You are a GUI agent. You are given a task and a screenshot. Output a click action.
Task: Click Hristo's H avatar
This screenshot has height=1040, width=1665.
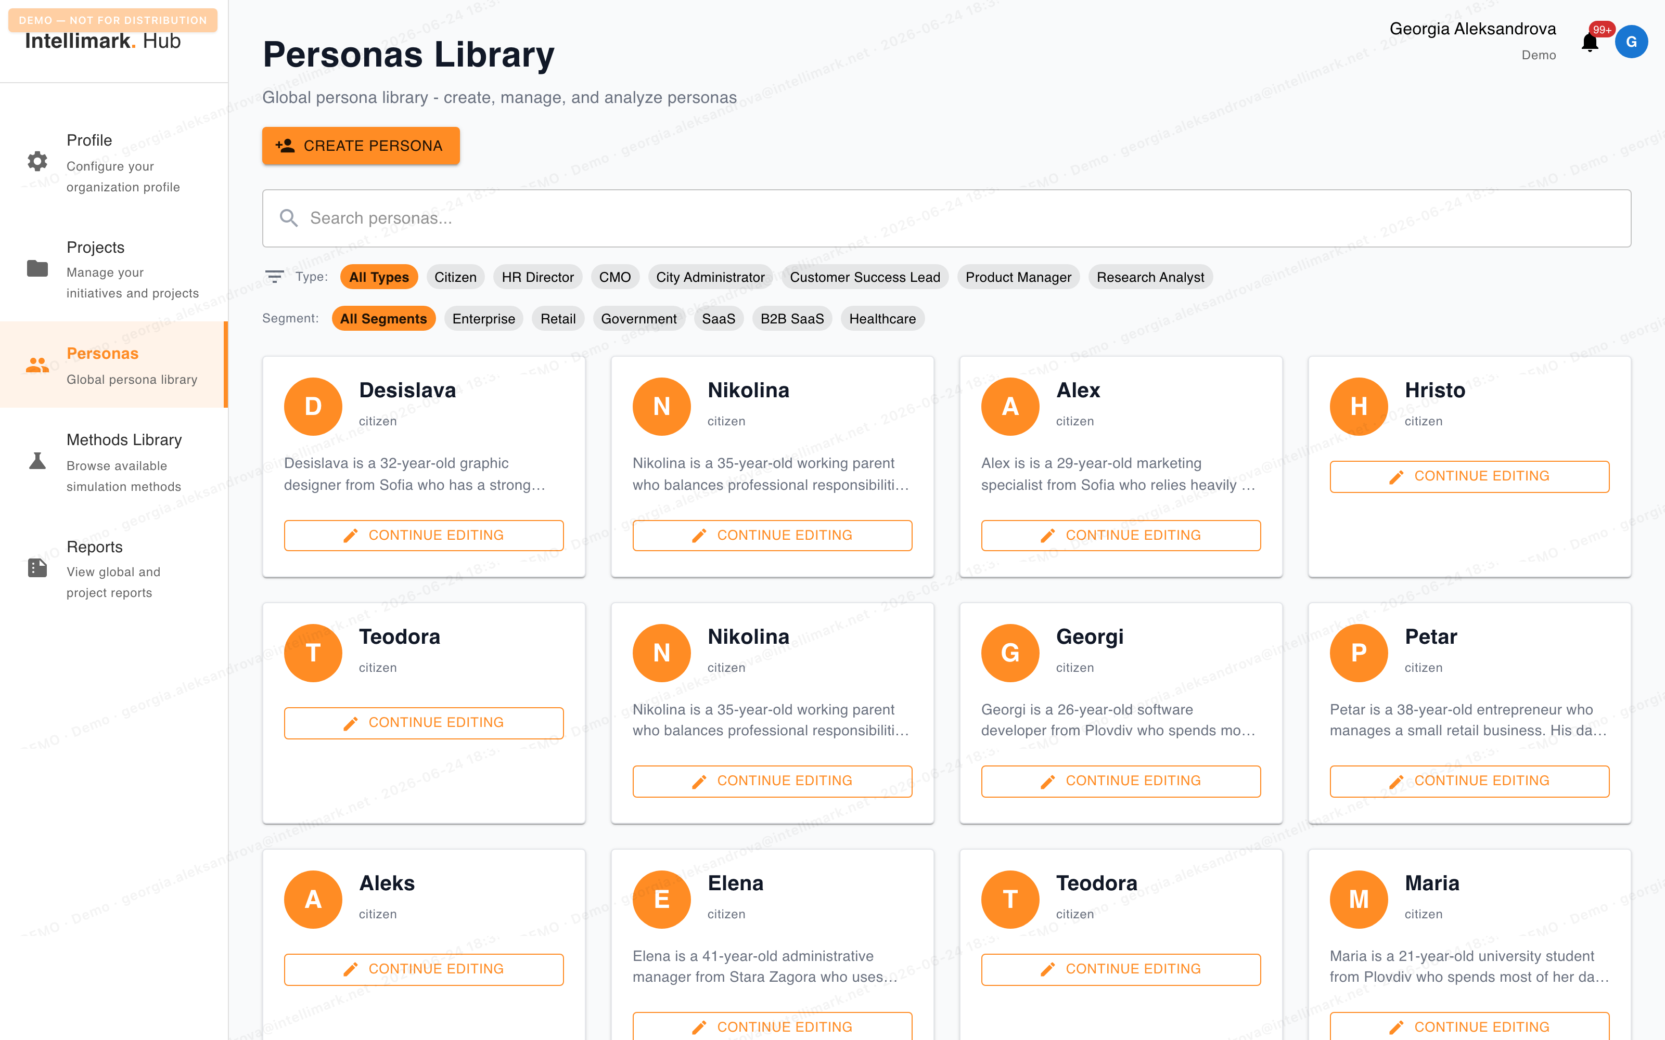pyautogui.click(x=1359, y=407)
